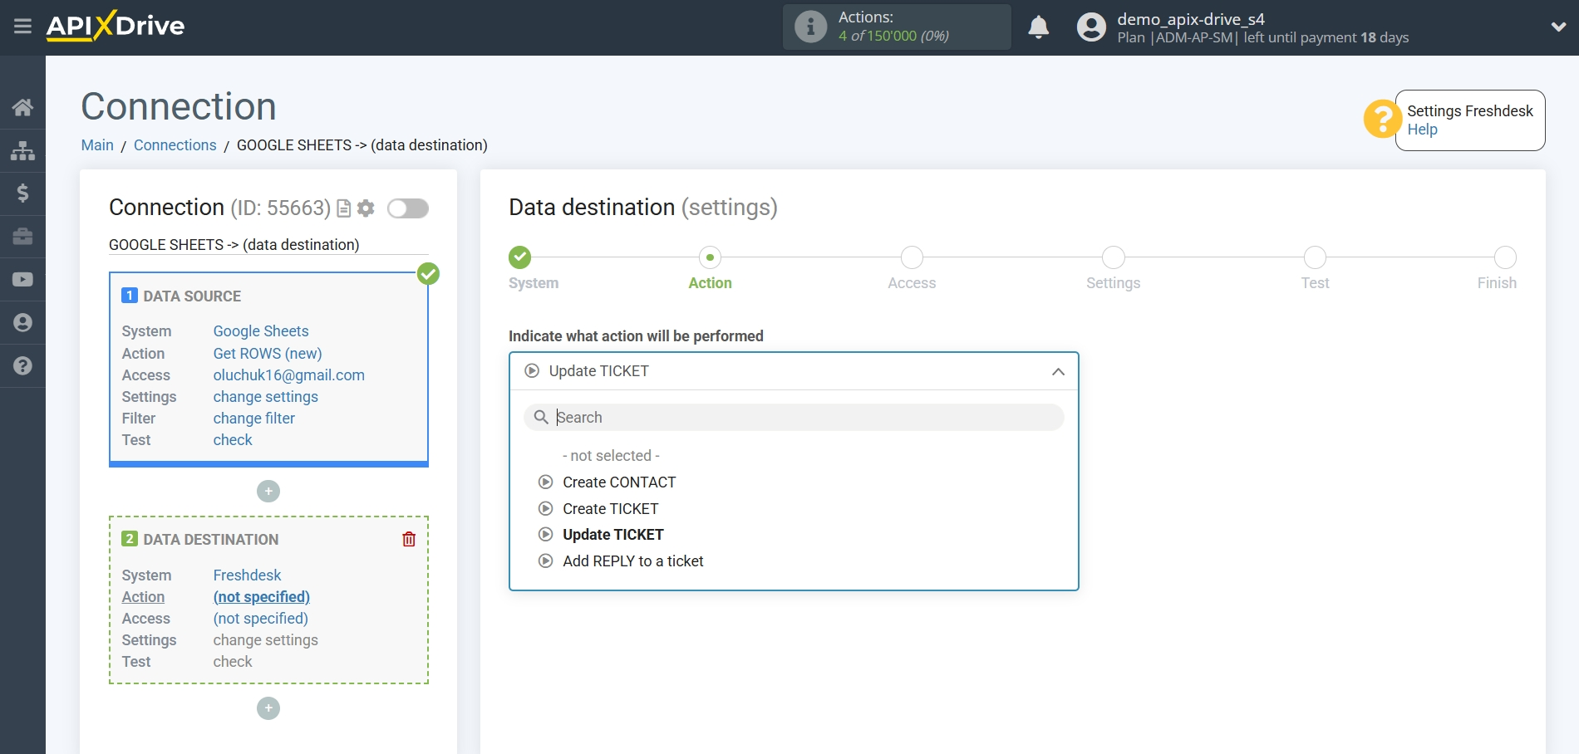Screen dimensions: 1579x754
Task: Click check link in Data Source
Action: click(x=233, y=440)
